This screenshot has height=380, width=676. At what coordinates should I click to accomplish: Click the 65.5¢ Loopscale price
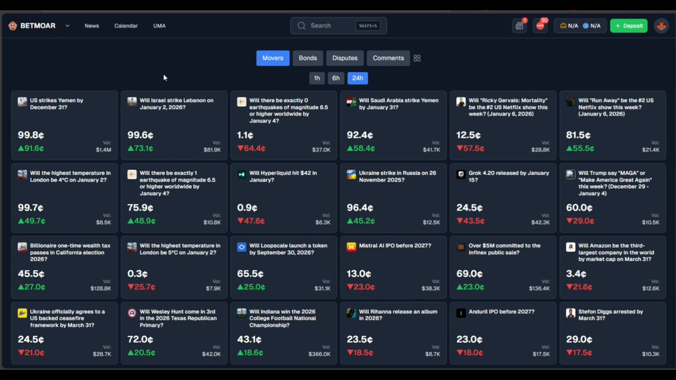pos(251,274)
